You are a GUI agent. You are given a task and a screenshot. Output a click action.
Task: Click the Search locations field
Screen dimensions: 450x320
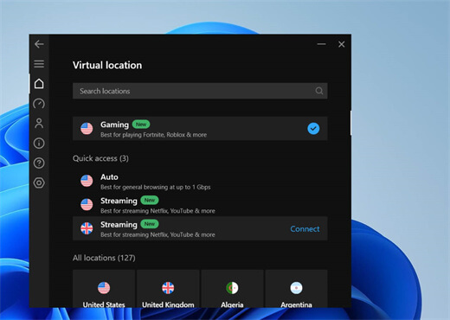(x=200, y=91)
